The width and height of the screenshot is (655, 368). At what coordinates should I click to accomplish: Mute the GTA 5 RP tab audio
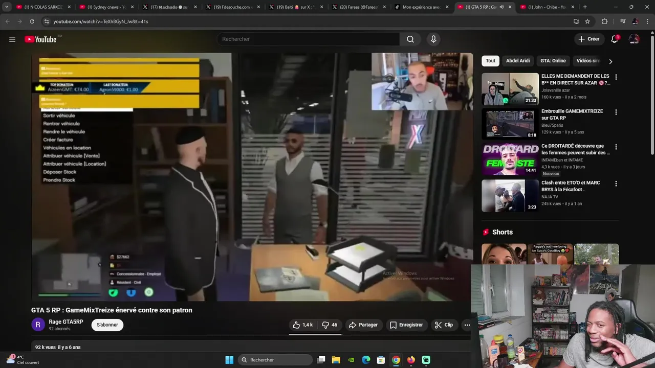(501, 7)
